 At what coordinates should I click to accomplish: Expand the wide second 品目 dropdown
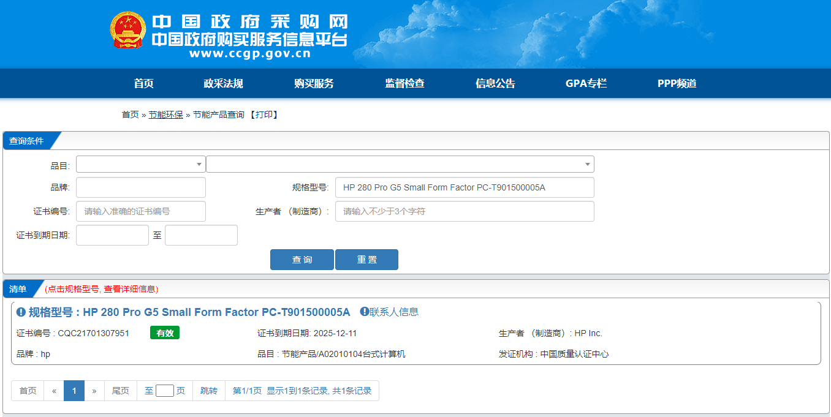(x=400, y=164)
